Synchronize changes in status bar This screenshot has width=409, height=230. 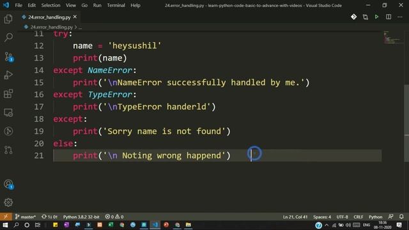tap(50, 217)
